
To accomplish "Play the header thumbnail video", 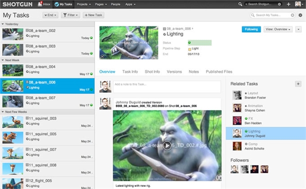I will pyautogui.click(x=102, y=57).
